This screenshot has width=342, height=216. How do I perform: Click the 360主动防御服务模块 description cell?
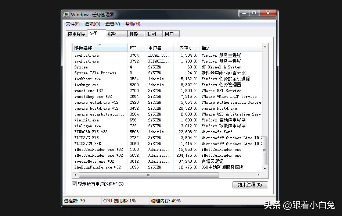coord(222,167)
